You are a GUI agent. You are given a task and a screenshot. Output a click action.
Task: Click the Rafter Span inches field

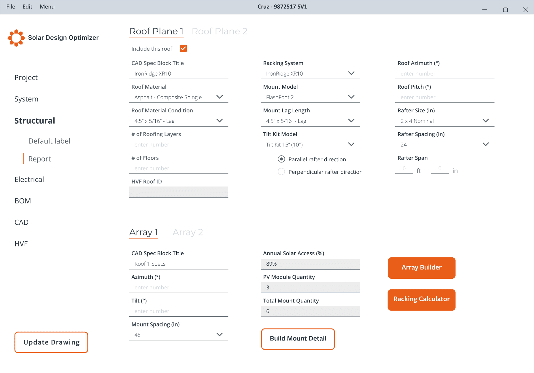pyautogui.click(x=440, y=169)
